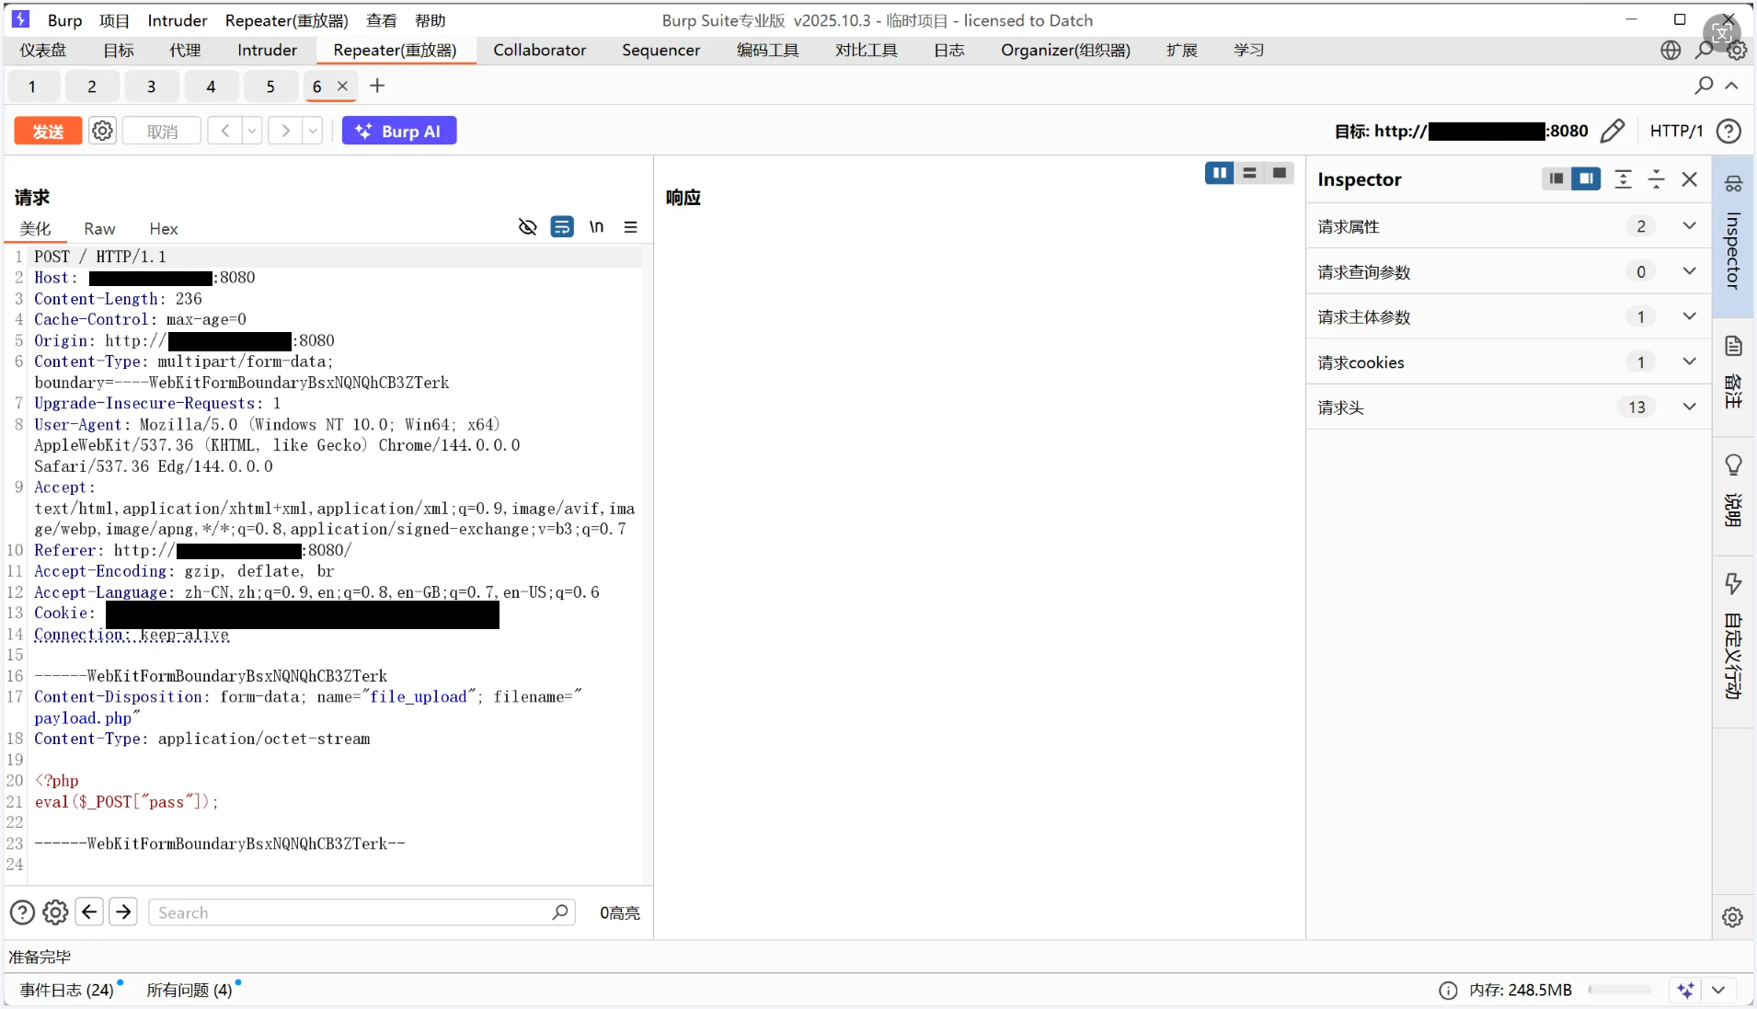Toggle HTTP/1 protocol selector
This screenshot has height=1009, width=1757.
1676,131
